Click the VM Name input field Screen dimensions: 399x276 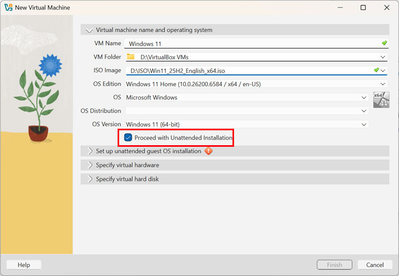[x=256, y=44]
